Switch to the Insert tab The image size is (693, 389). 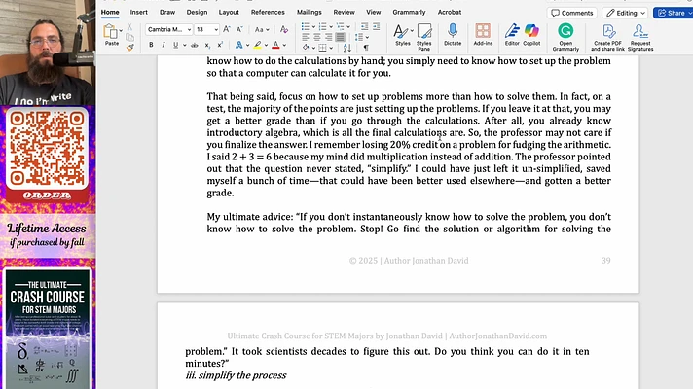pyautogui.click(x=139, y=12)
